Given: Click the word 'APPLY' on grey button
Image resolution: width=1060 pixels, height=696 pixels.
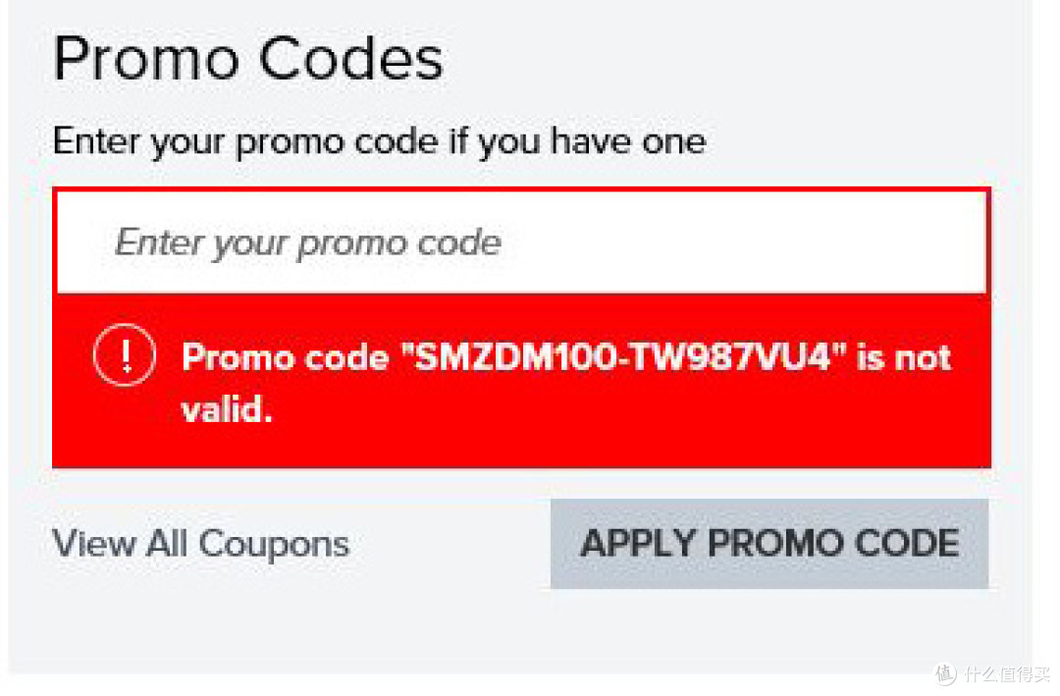Looking at the screenshot, I should pos(638,544).
